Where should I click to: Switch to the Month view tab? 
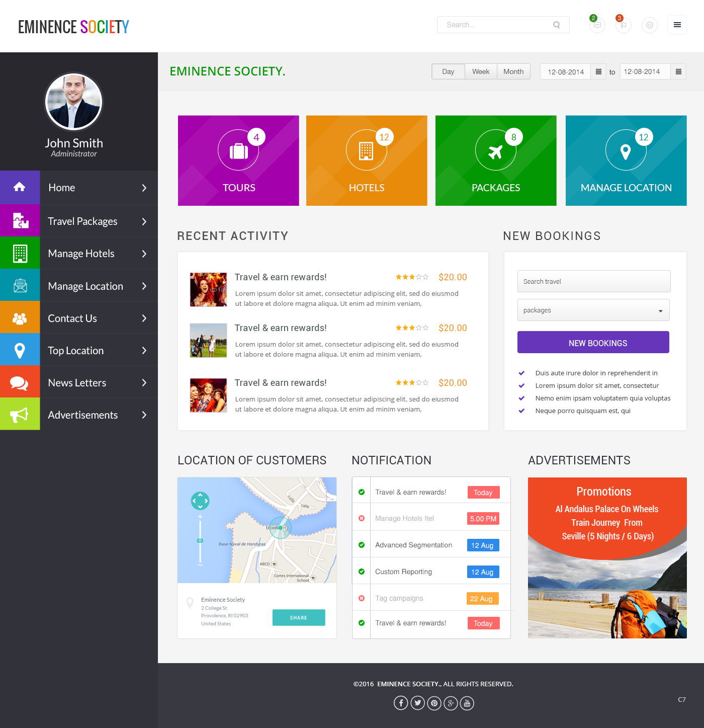pyautogui.click(x=513, y=71)
